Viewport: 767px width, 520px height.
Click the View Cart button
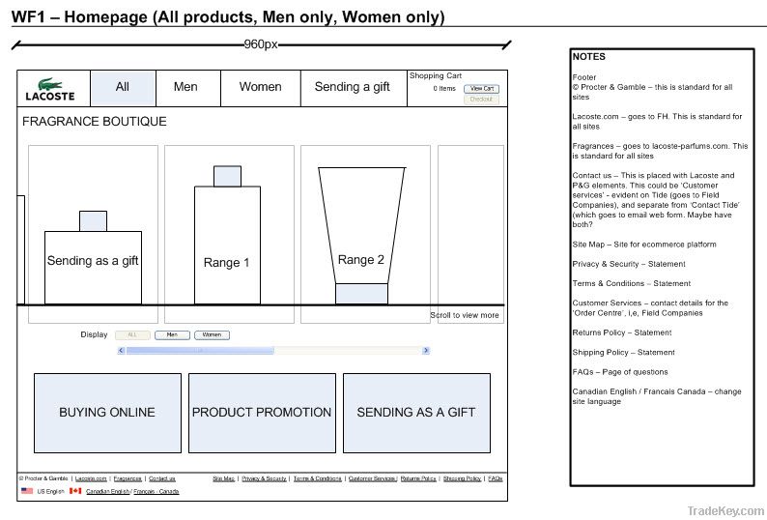point(481,89)
